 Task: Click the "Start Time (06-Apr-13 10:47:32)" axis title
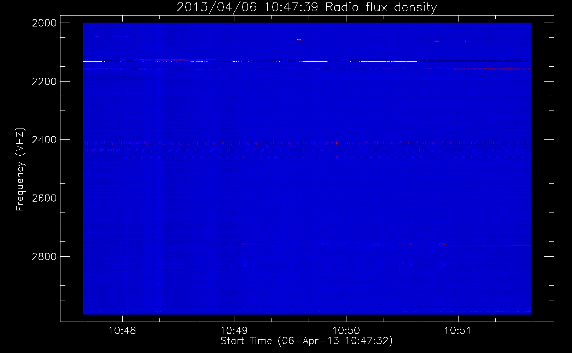point(307,341)
